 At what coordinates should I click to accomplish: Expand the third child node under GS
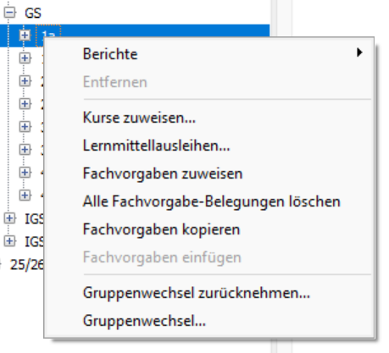pyautogui.click(x=25, y=80)
